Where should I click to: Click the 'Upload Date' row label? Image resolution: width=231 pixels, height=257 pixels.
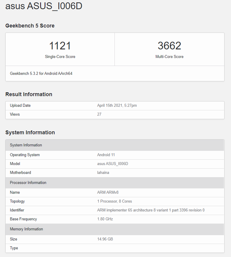[20, 105]
